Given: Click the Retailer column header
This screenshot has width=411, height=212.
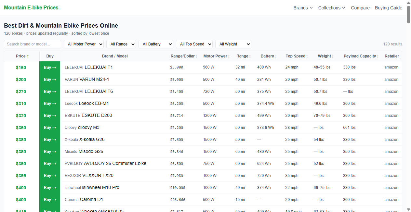Looking at the screenshot, I should pos(392,56).
